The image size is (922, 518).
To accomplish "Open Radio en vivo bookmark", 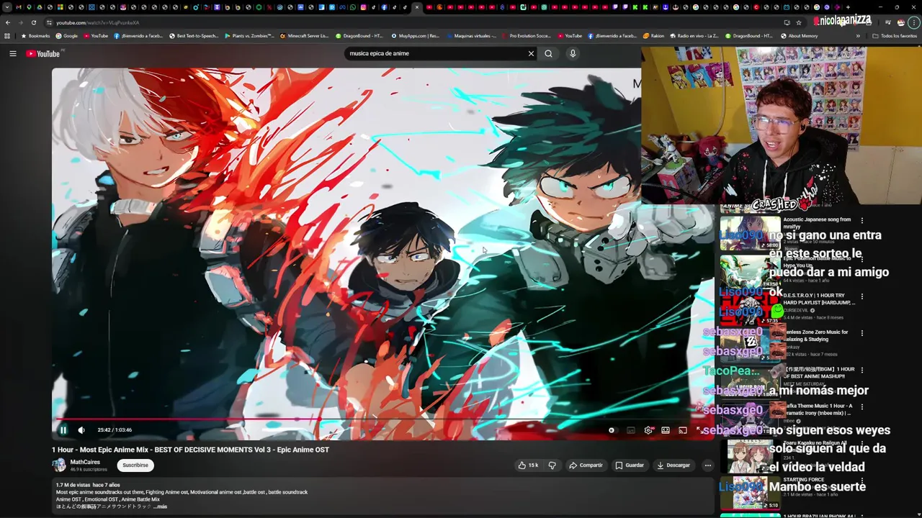I will [x=694, y=36].
